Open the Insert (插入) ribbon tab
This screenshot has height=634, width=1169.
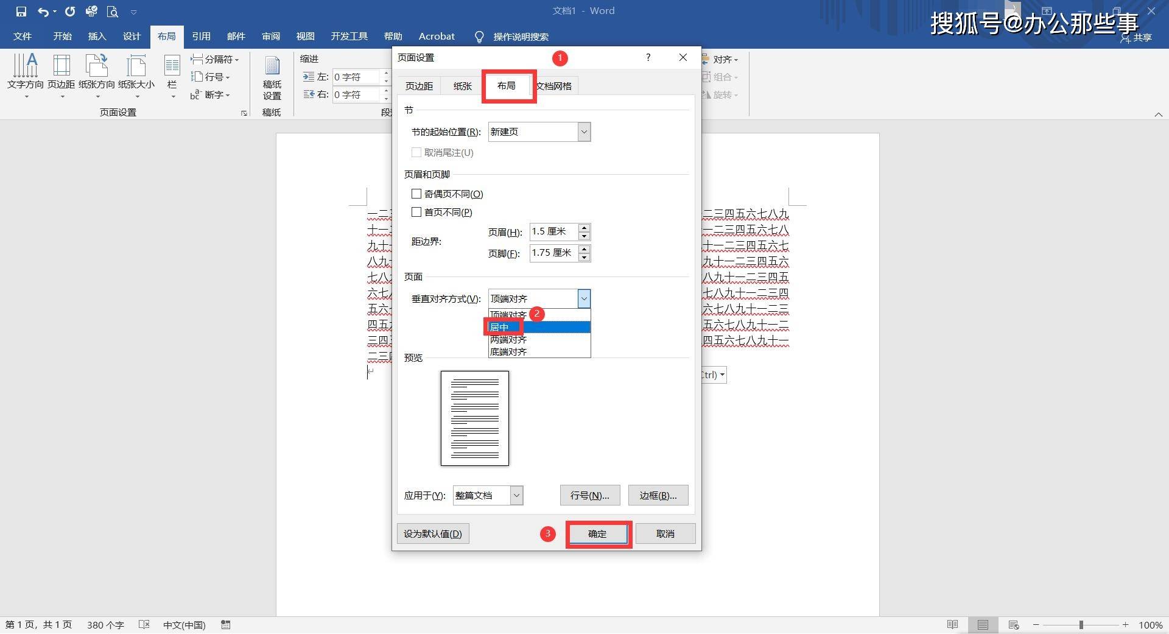[97, 37]
